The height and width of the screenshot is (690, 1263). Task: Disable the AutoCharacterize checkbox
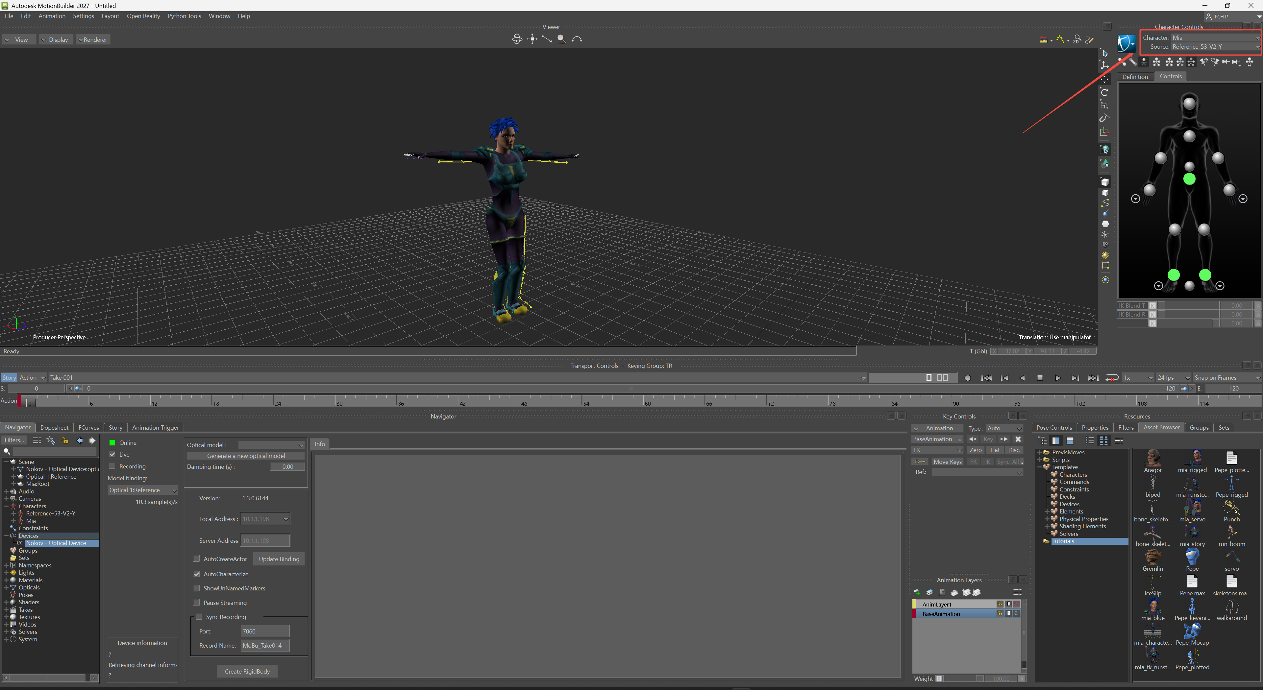click(197, 574)
